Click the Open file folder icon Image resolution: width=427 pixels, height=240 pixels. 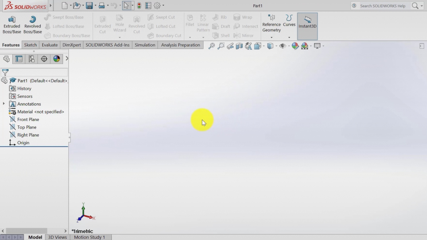click(x=77, y=5)
